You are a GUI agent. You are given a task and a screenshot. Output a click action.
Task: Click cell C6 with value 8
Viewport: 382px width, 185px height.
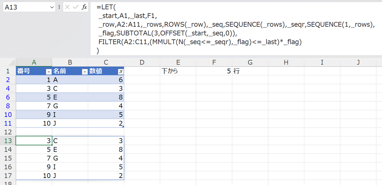tap(106, 97)
